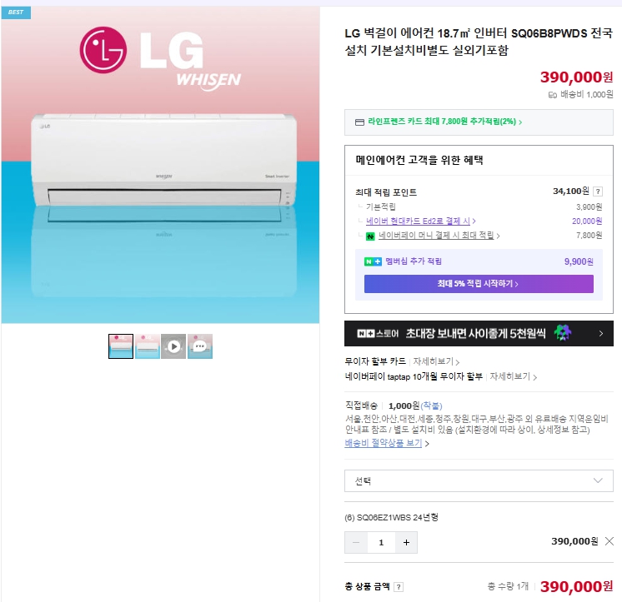Play the product video thumbnail

pyautogui.click(x=173, y=346)
